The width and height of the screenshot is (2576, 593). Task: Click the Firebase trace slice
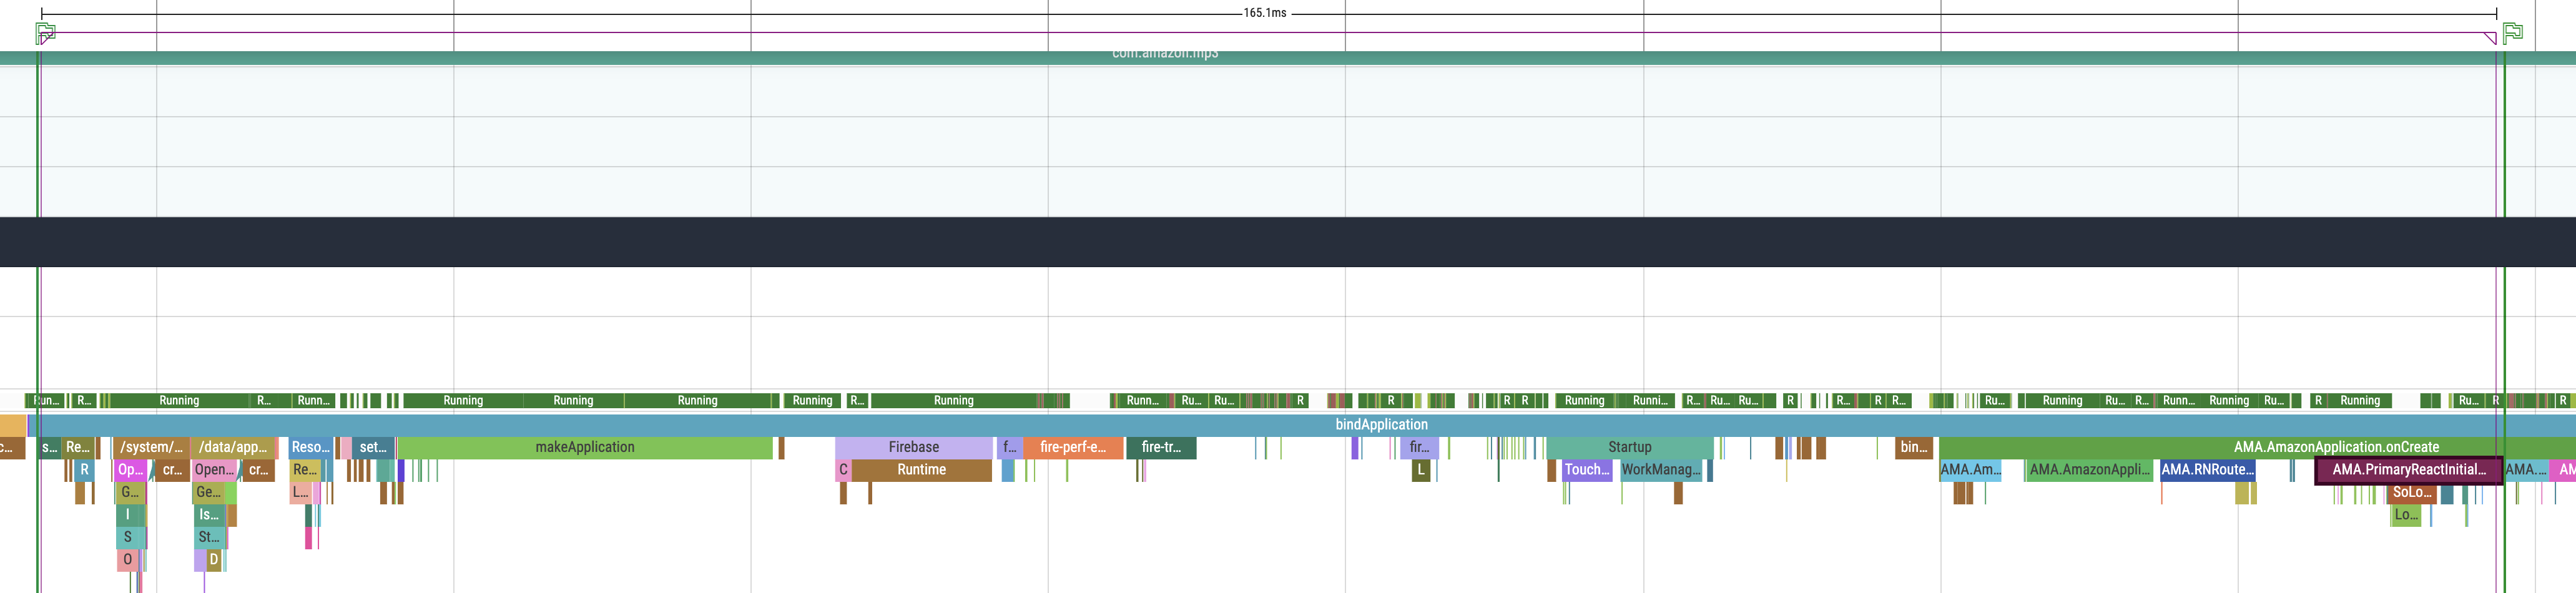coord(913,447)
